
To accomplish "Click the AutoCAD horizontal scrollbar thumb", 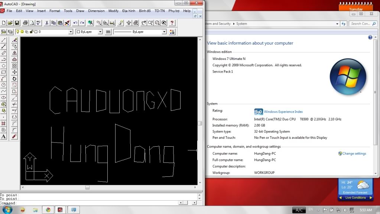I will [x=88, y=188].
